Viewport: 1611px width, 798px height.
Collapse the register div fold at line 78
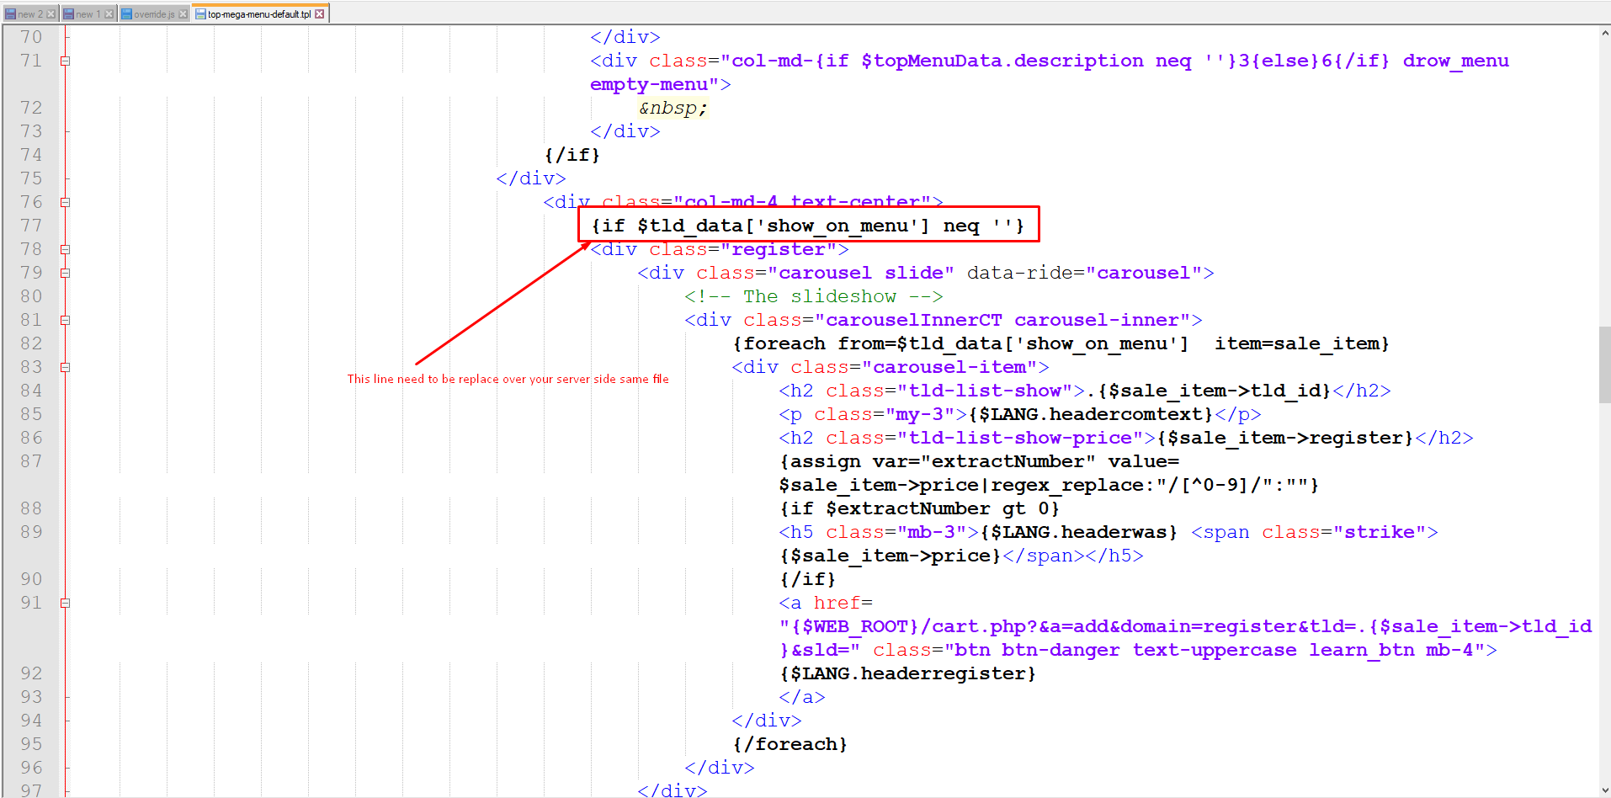(x=65, y=249)
